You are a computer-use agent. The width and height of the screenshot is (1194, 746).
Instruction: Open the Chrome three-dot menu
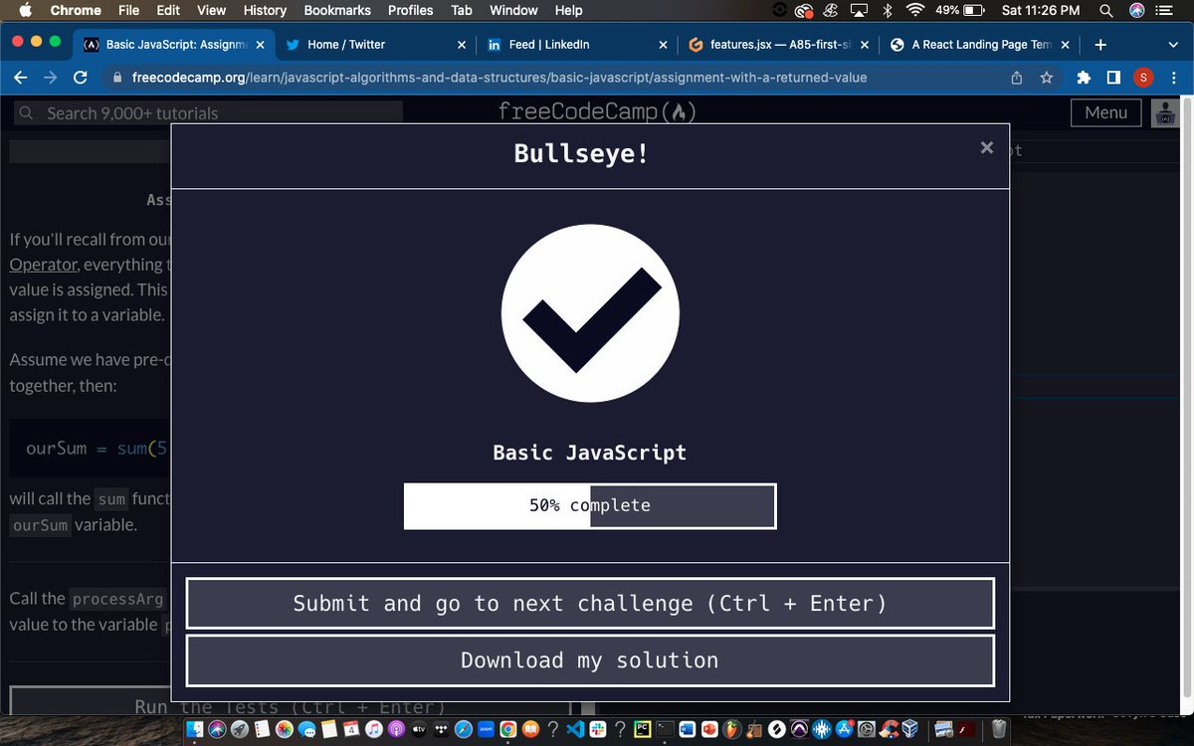[1172, 78]
